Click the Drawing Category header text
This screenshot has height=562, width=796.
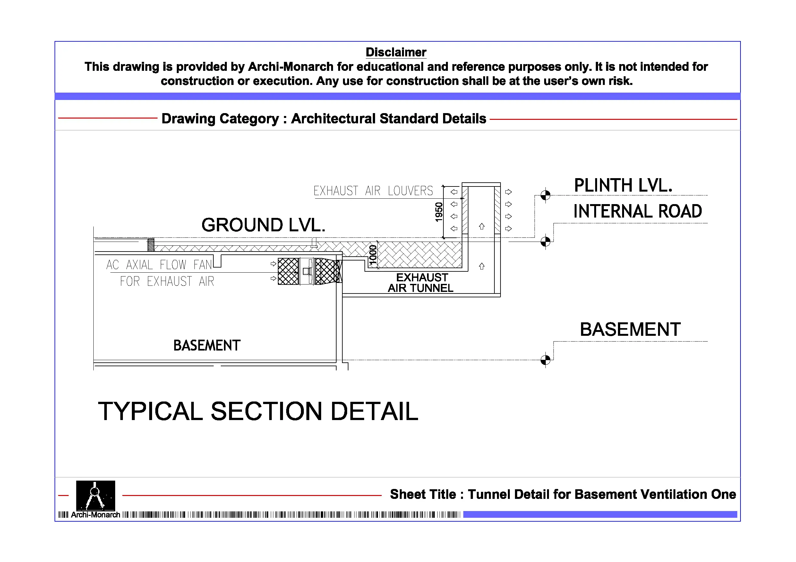tap(324, 119)
